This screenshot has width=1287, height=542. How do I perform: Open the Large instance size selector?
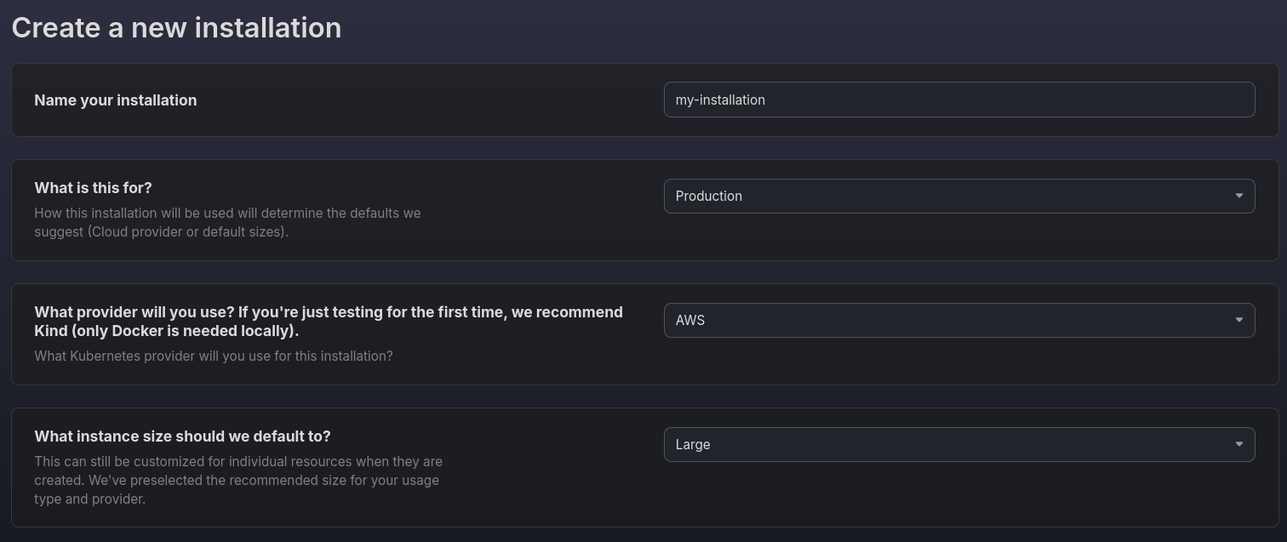tap(959, 444)
